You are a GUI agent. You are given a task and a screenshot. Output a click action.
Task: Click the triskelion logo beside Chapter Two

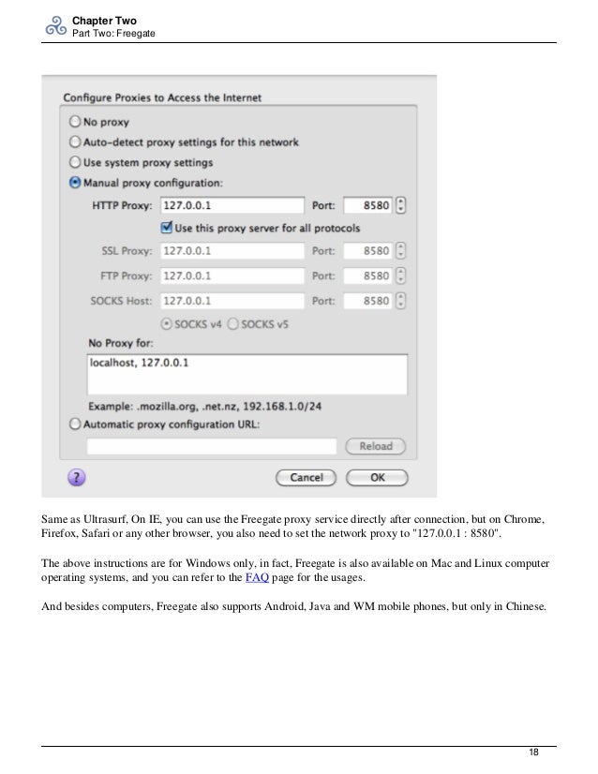pos(56,26)
